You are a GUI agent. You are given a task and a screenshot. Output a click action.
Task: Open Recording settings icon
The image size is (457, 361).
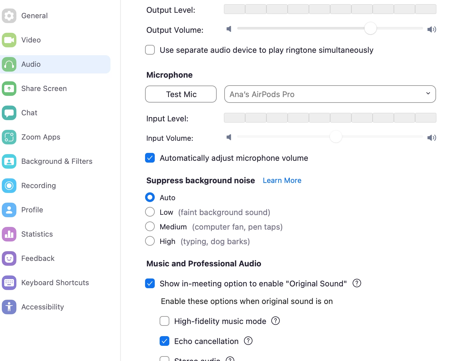pyautogui.click(x=9, y=186)
